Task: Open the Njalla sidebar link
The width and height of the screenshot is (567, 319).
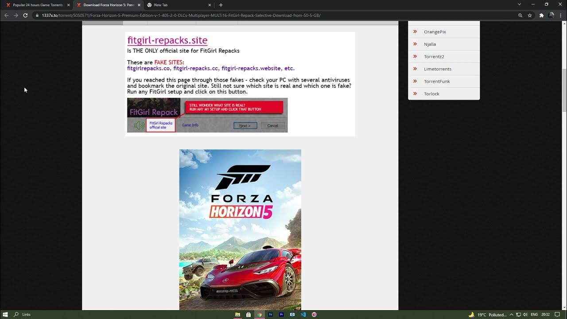Action: coord(430,44)
